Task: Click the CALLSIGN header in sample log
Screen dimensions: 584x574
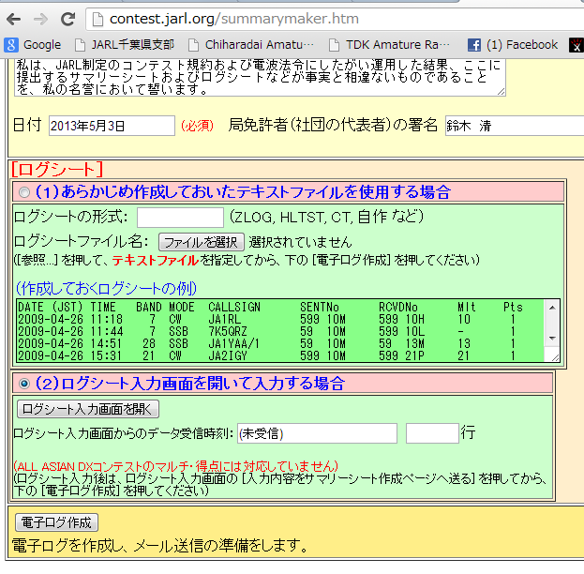Action: pyautogui.click(x=234, y=307)
